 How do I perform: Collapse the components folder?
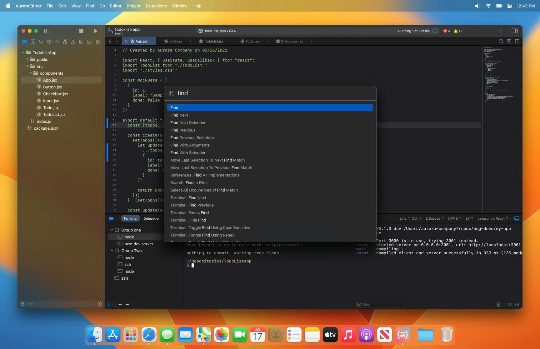[31, 73]
